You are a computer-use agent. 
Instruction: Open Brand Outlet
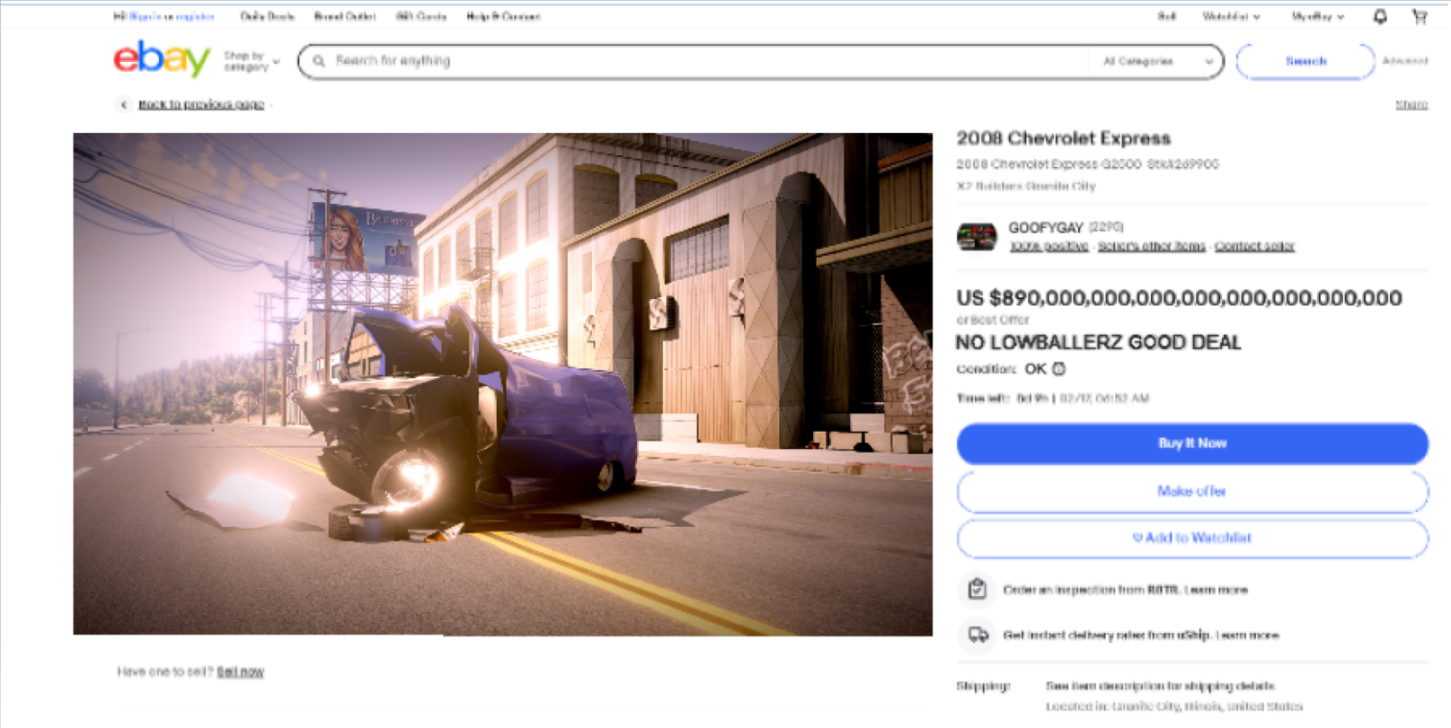tap(345, 16)
